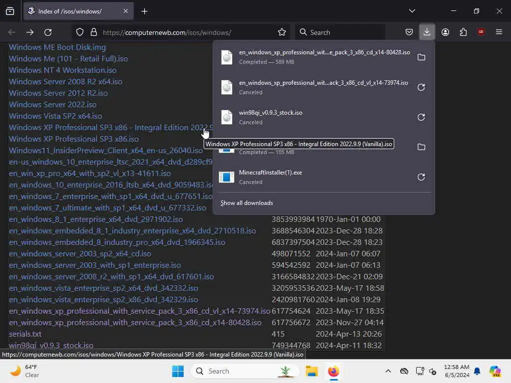511x383 pixels.
Task: Open the notifications bell icon
Action: coord(477,371)
